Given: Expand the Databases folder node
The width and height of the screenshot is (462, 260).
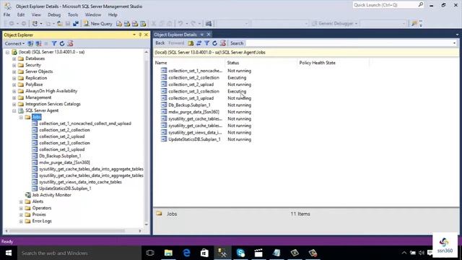Looking at the screenshot, I should coord(14,58).
